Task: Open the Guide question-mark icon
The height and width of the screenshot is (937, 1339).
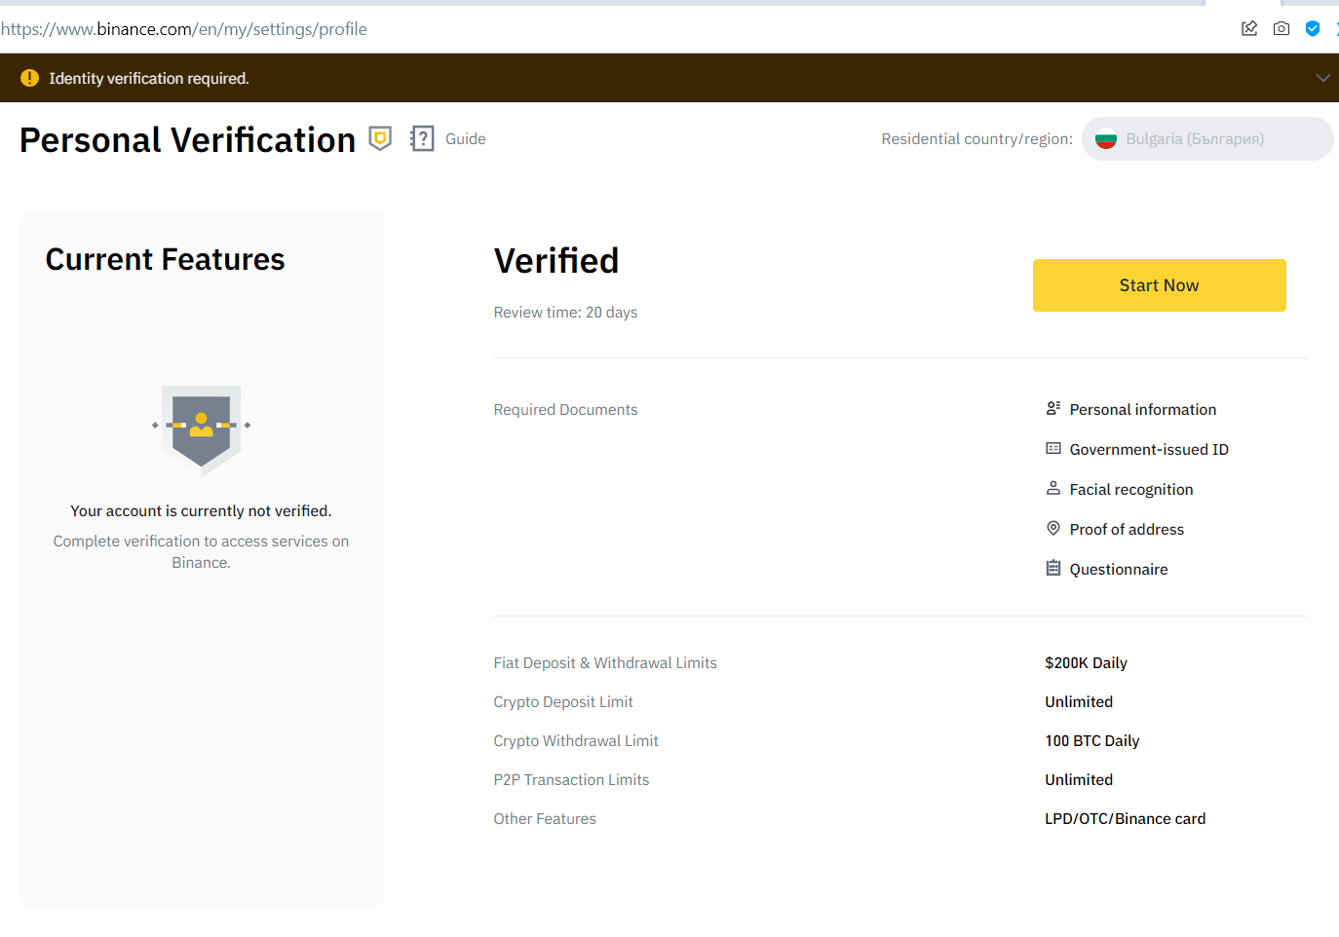Action: point(422,139)
